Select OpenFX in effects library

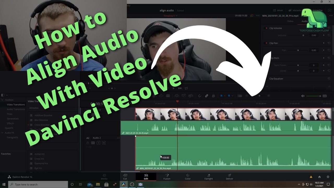(x=9, y=128)
